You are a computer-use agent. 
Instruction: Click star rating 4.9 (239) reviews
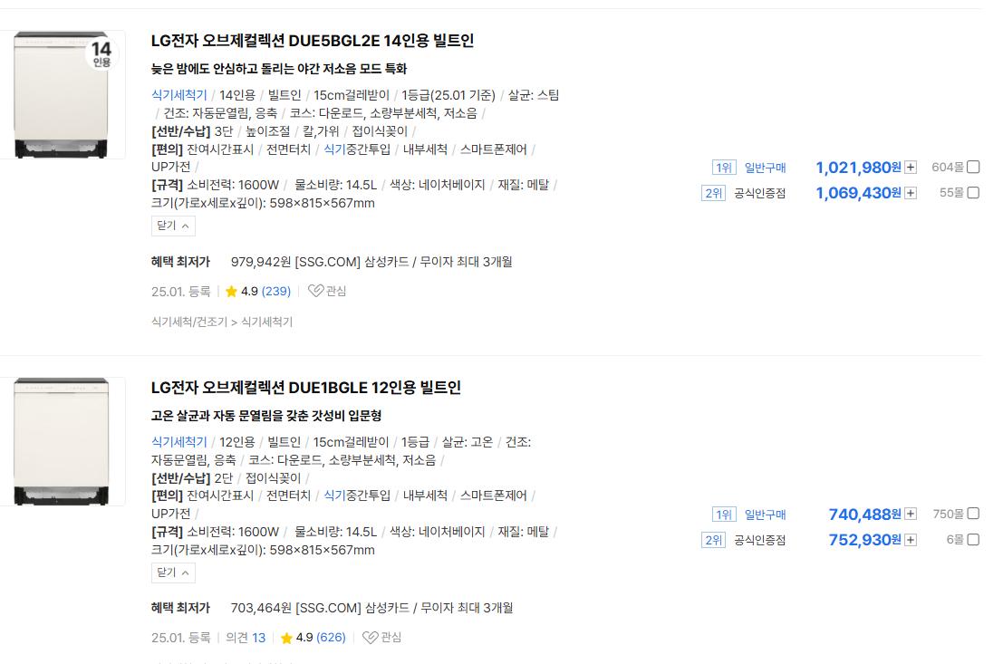click(258, 292)
